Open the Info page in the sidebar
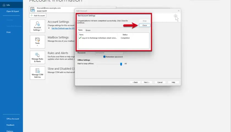This screenshot has width=231, height=132. (11, 5)
